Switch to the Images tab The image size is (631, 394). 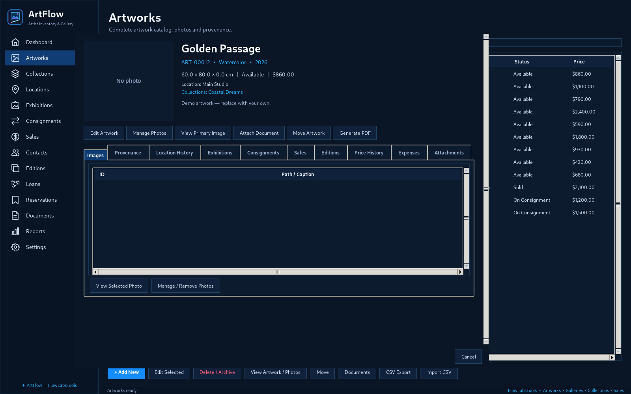[95, 155]
